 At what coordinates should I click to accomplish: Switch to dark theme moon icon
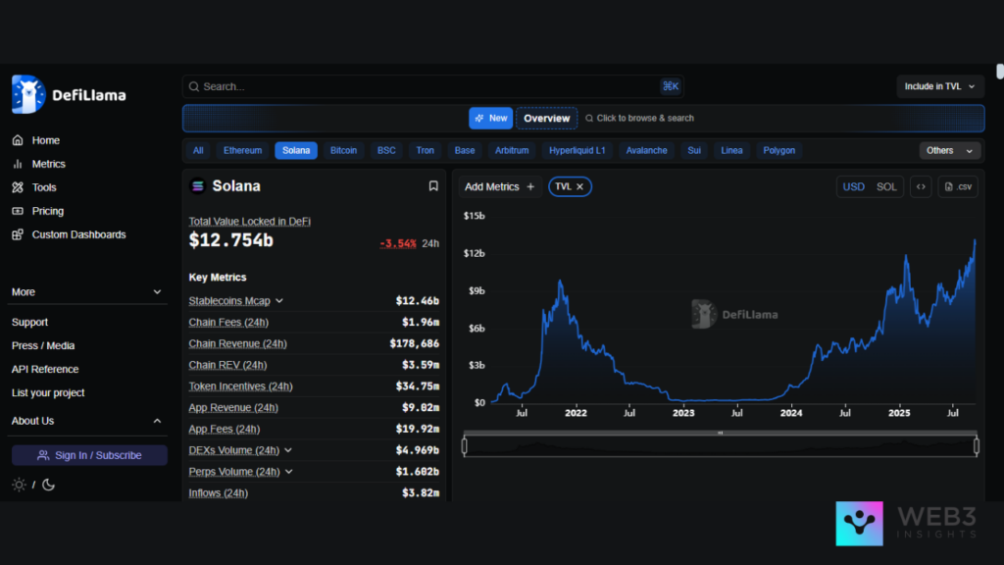[x=49, y=485]
